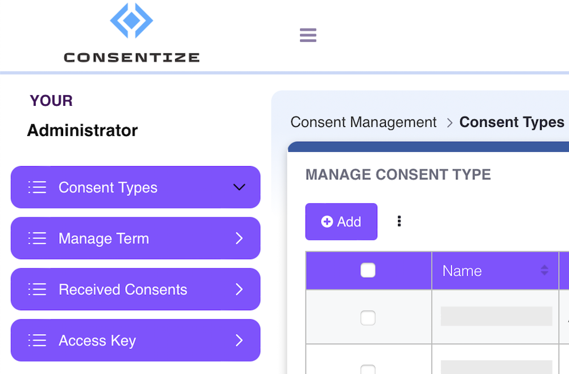Click the Consentize diamond logo icon

(x=131, y=22)
